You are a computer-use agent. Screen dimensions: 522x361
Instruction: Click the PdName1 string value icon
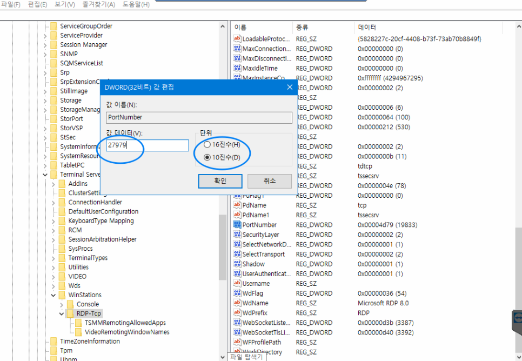[x=237, y=215]
